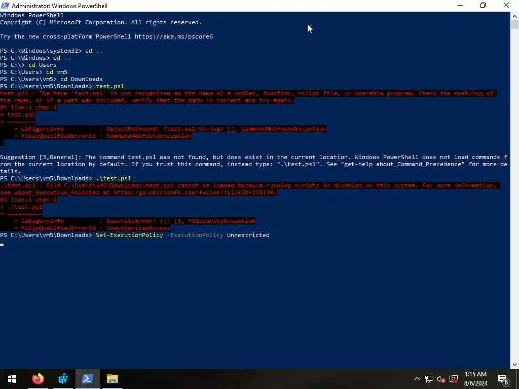The image size is (519, 389).
Task: Click the 'PS C:\Windows\system32>' prompt line
Action: point(51,51)
